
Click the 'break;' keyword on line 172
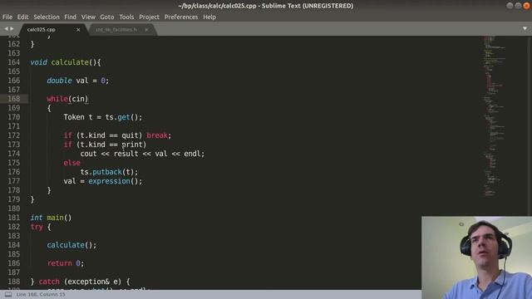(x=159, y=135)
